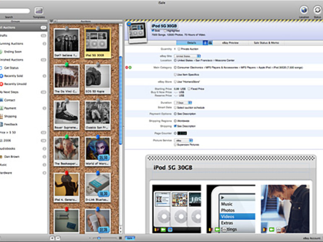
Task: Click the corkboard icon in Auctions header
Action: point(52,21)
